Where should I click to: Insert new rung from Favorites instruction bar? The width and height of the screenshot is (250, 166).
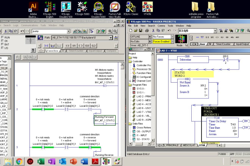(x=46, y=46)
